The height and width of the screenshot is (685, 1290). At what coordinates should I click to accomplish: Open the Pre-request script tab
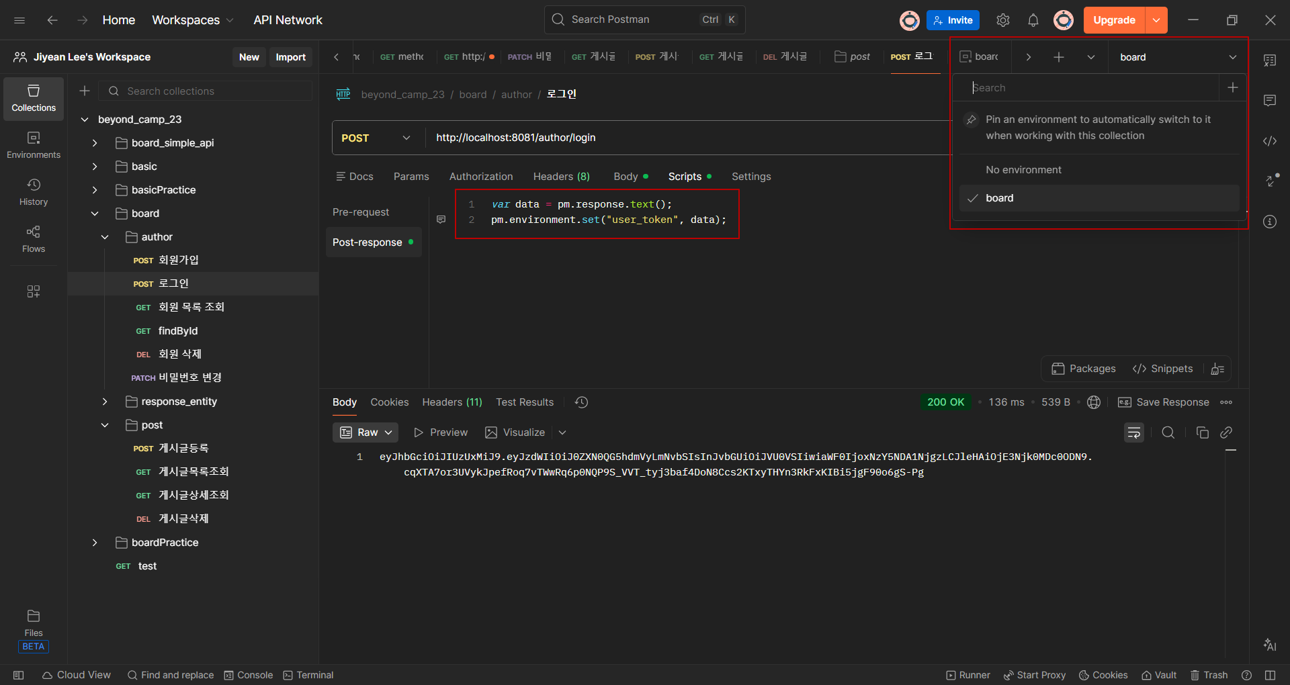click(361, 212)
